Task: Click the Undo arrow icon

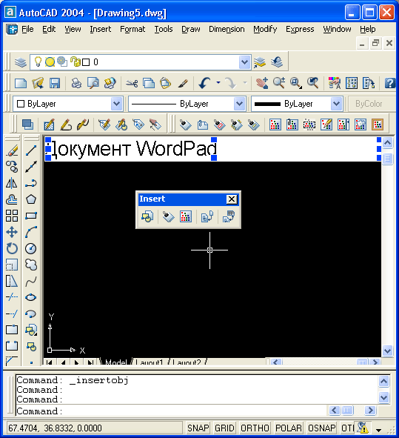Action: coord(204,83)
